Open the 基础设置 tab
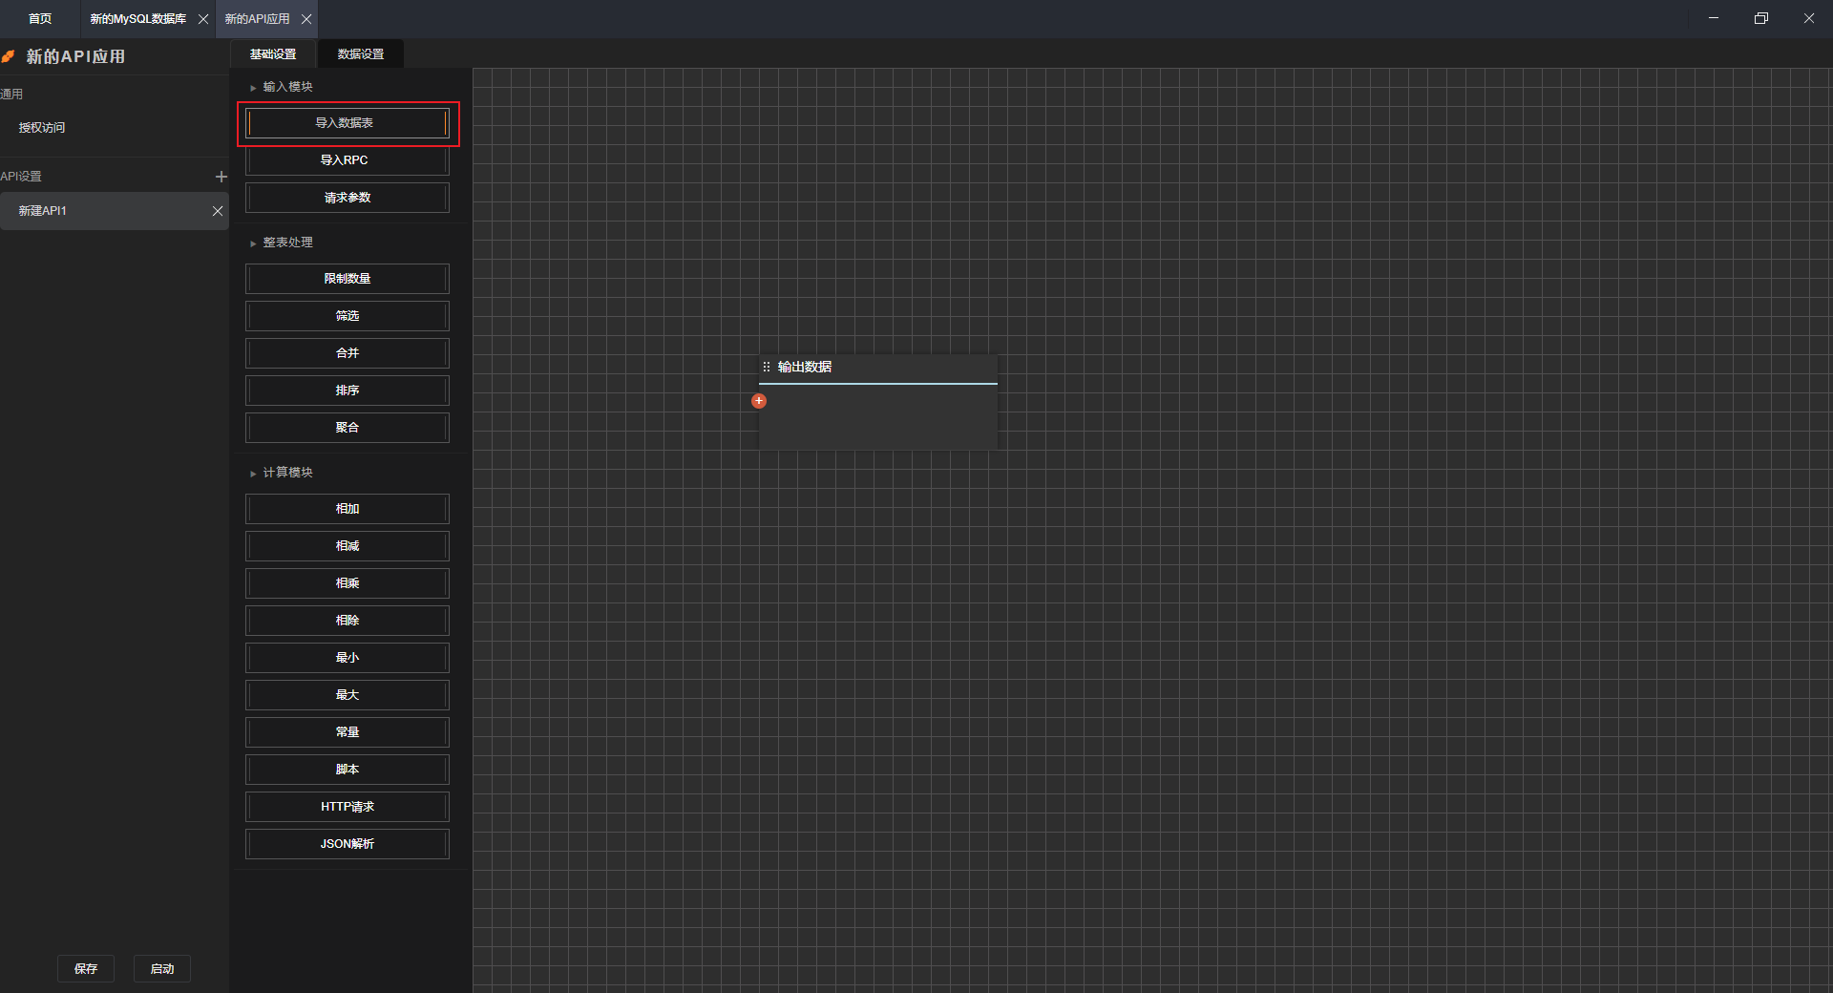Viewport: 1833px width, 993px height. [273, 54]
